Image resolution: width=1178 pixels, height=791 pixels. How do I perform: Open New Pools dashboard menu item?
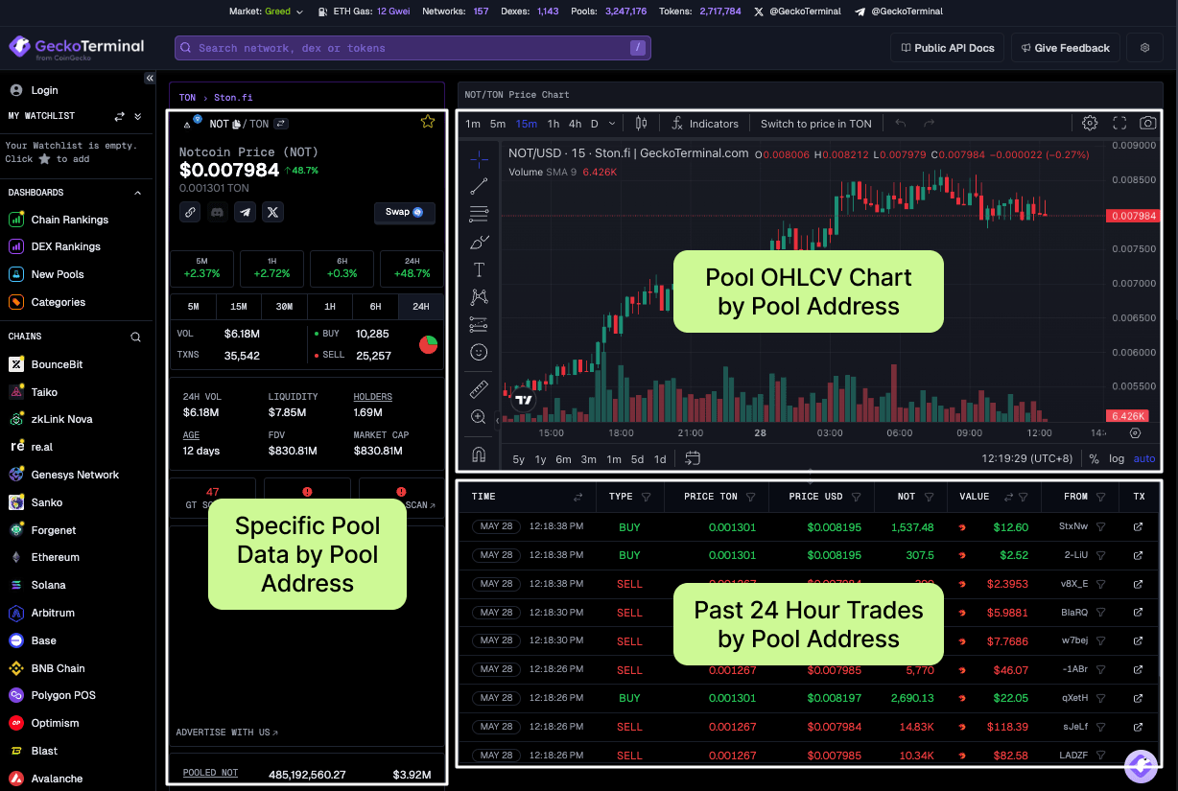[x=58, y=274]
